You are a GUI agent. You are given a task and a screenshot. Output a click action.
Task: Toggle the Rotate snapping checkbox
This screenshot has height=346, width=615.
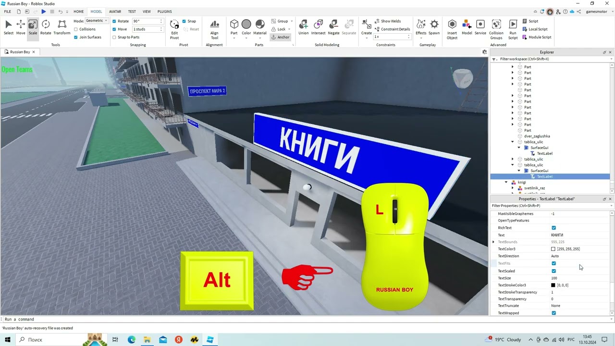tap(114, 21)
